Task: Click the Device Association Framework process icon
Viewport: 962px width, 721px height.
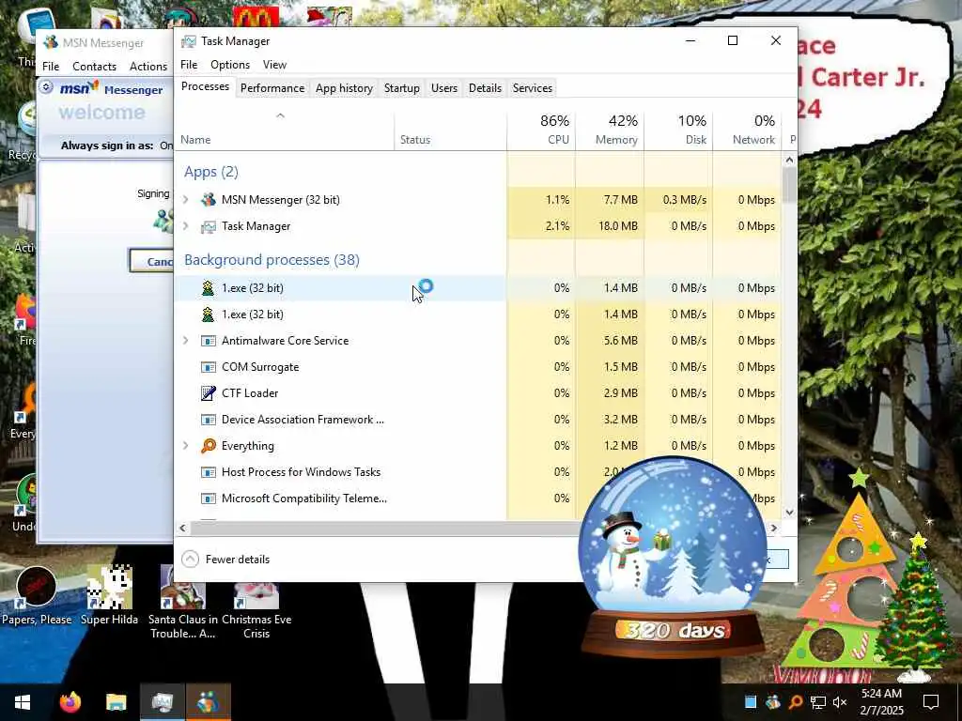Action: [209, 420]
